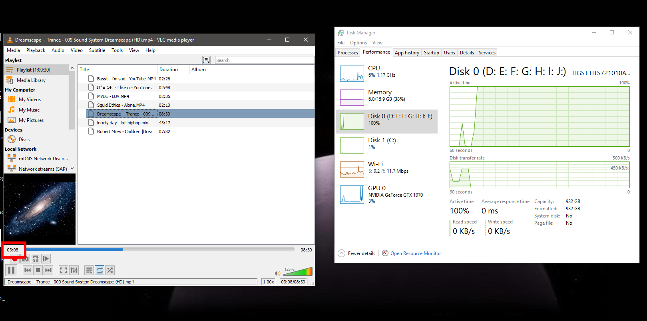Toggle A-B loop point
The image size is (647, 321).
(x=35, y=259)
